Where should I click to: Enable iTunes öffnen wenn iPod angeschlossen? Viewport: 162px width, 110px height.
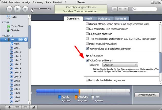click(87, 24)
